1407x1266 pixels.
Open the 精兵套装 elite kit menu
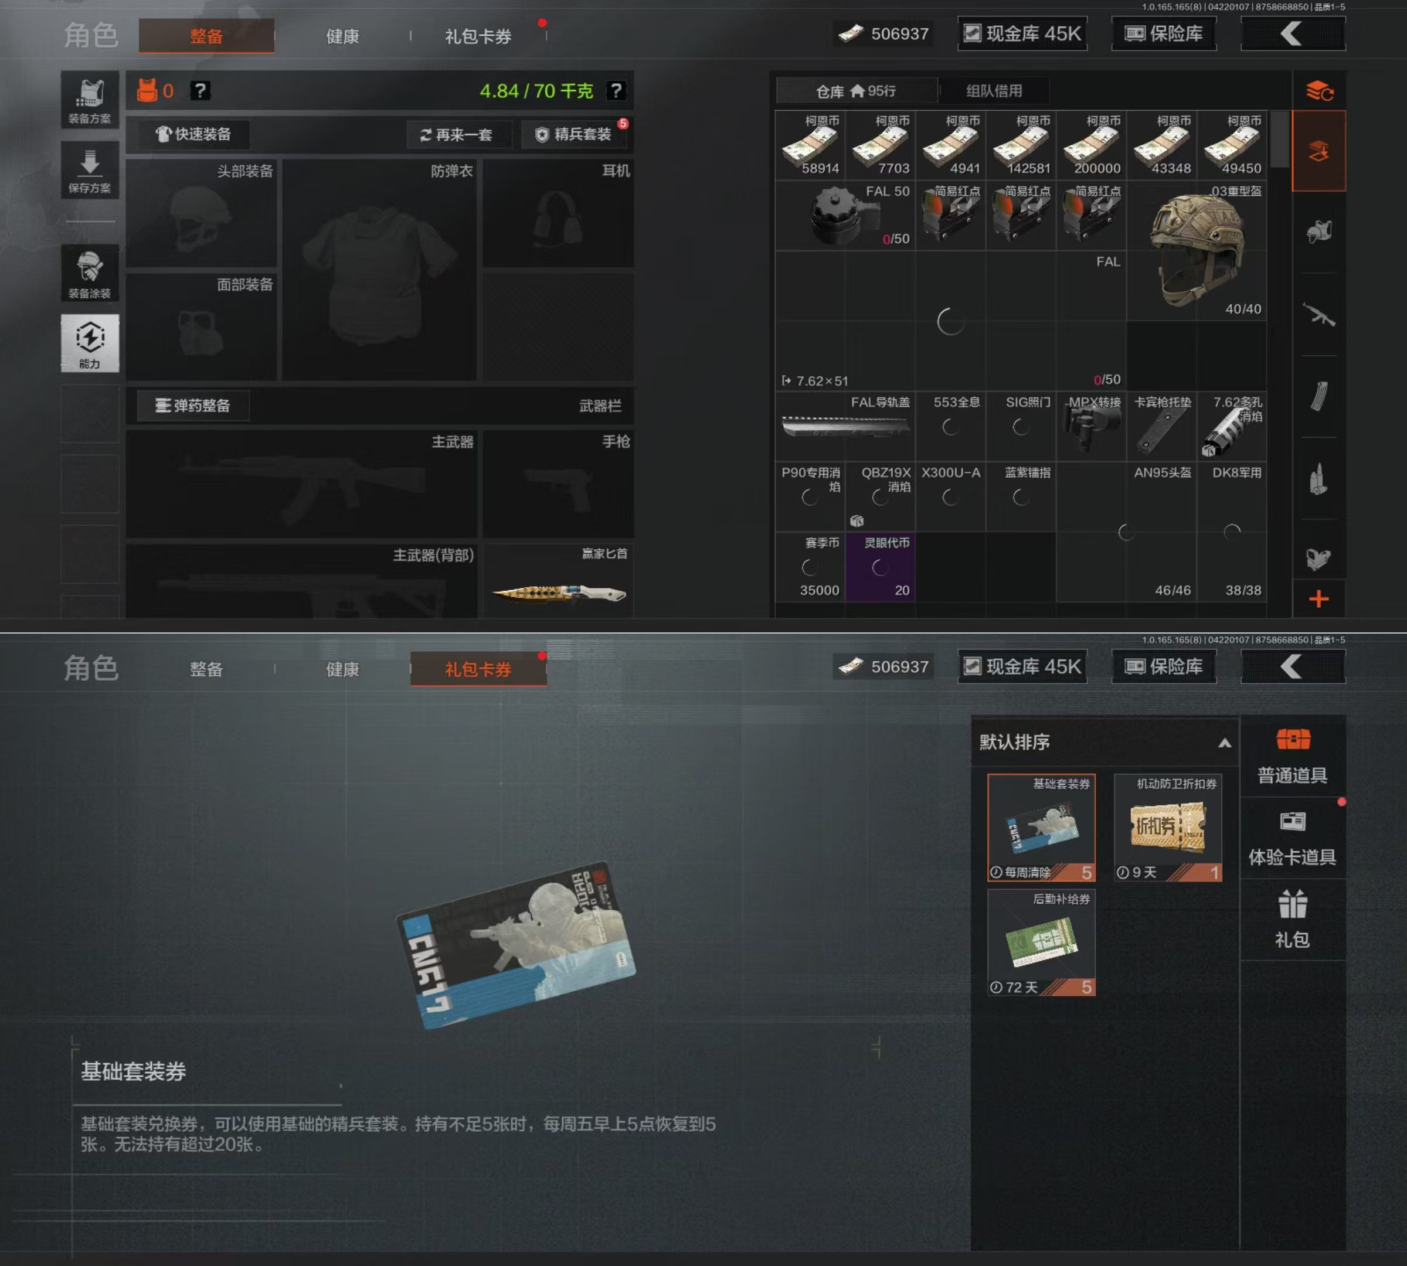tap(574, 134)
